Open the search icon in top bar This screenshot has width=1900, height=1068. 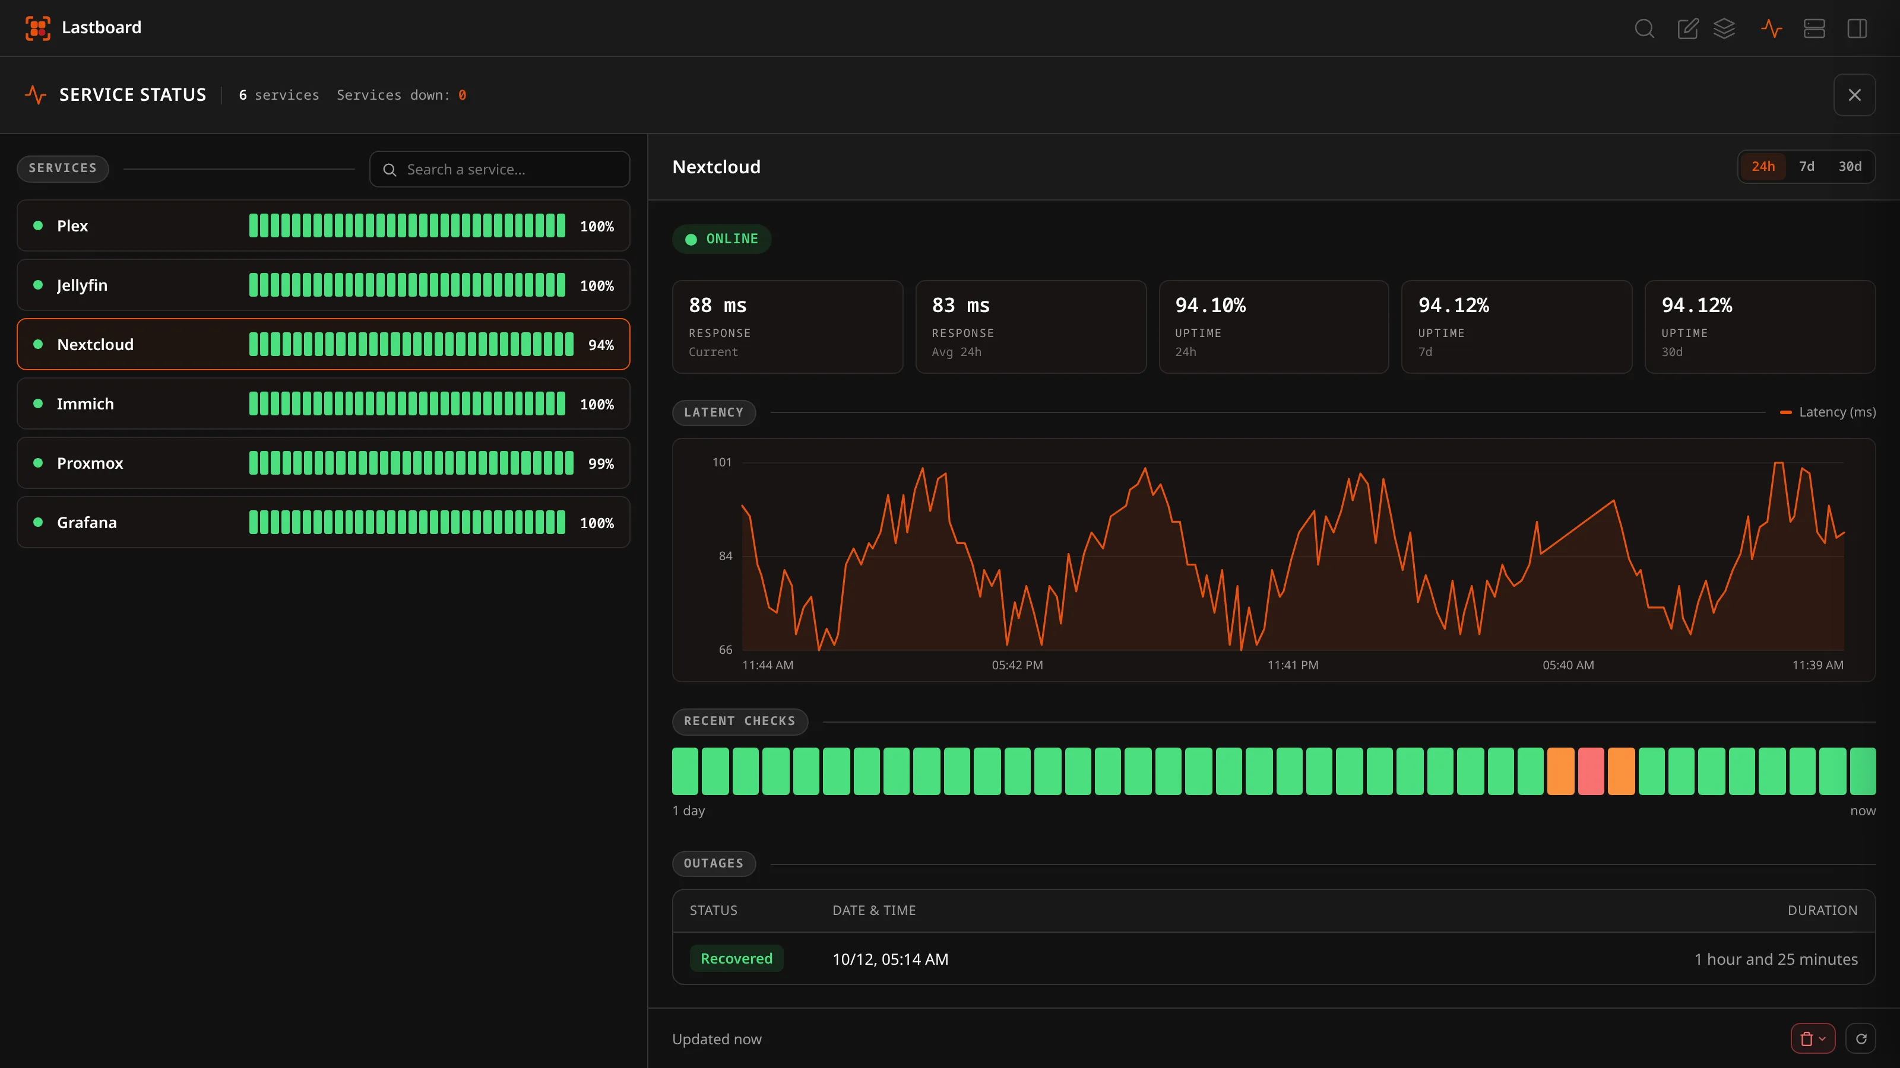click(1644, 28)
